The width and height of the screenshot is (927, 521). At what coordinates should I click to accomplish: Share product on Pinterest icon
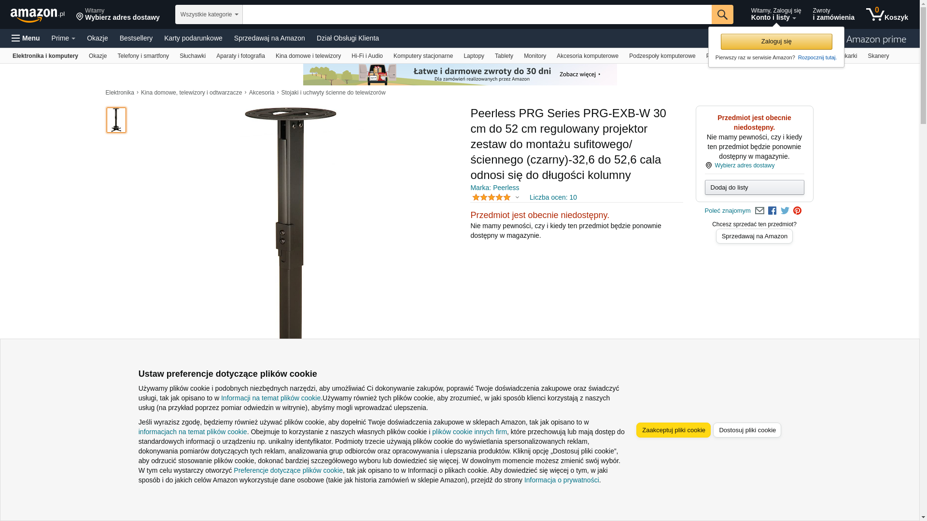pos(798,211)
